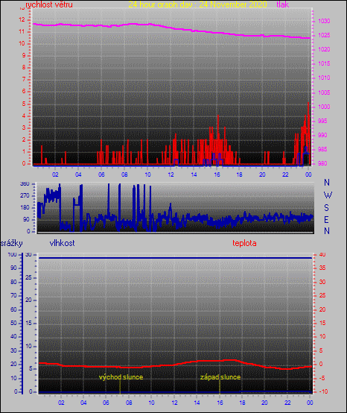
Task: Click the 1000 value on pressure axis
Action: point(324,107)
